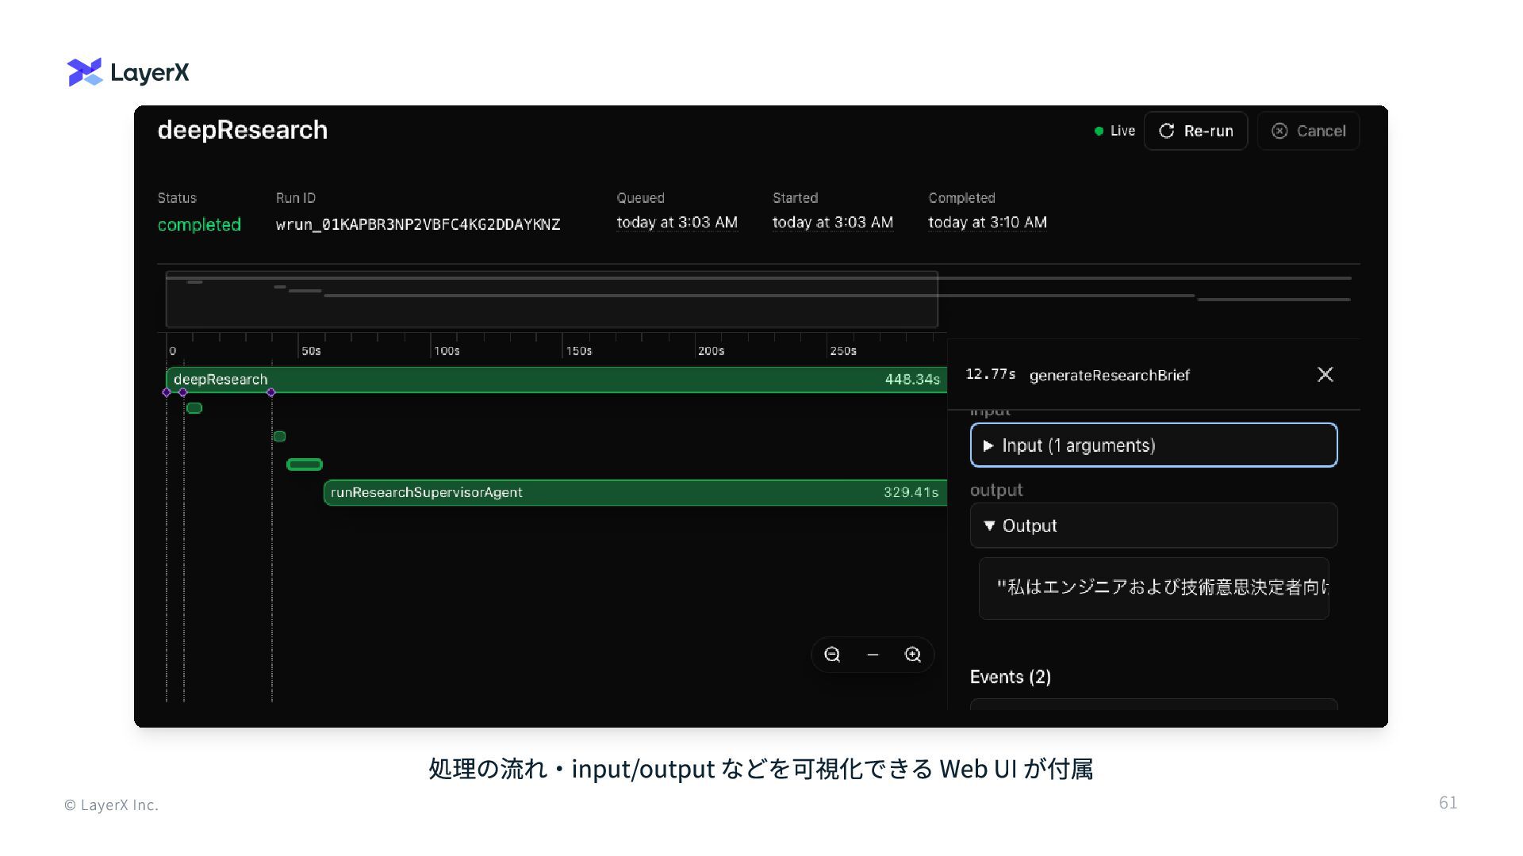Select the deepResearch timeline bar
This screenshot has width=1523, height=856.
555,380
